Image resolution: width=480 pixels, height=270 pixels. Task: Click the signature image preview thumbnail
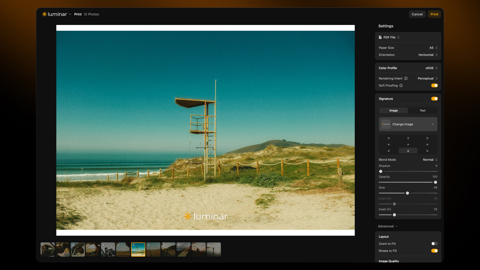pos(386,124)
